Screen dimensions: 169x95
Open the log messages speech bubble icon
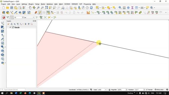pyautogui.click(x=167, y=90)
